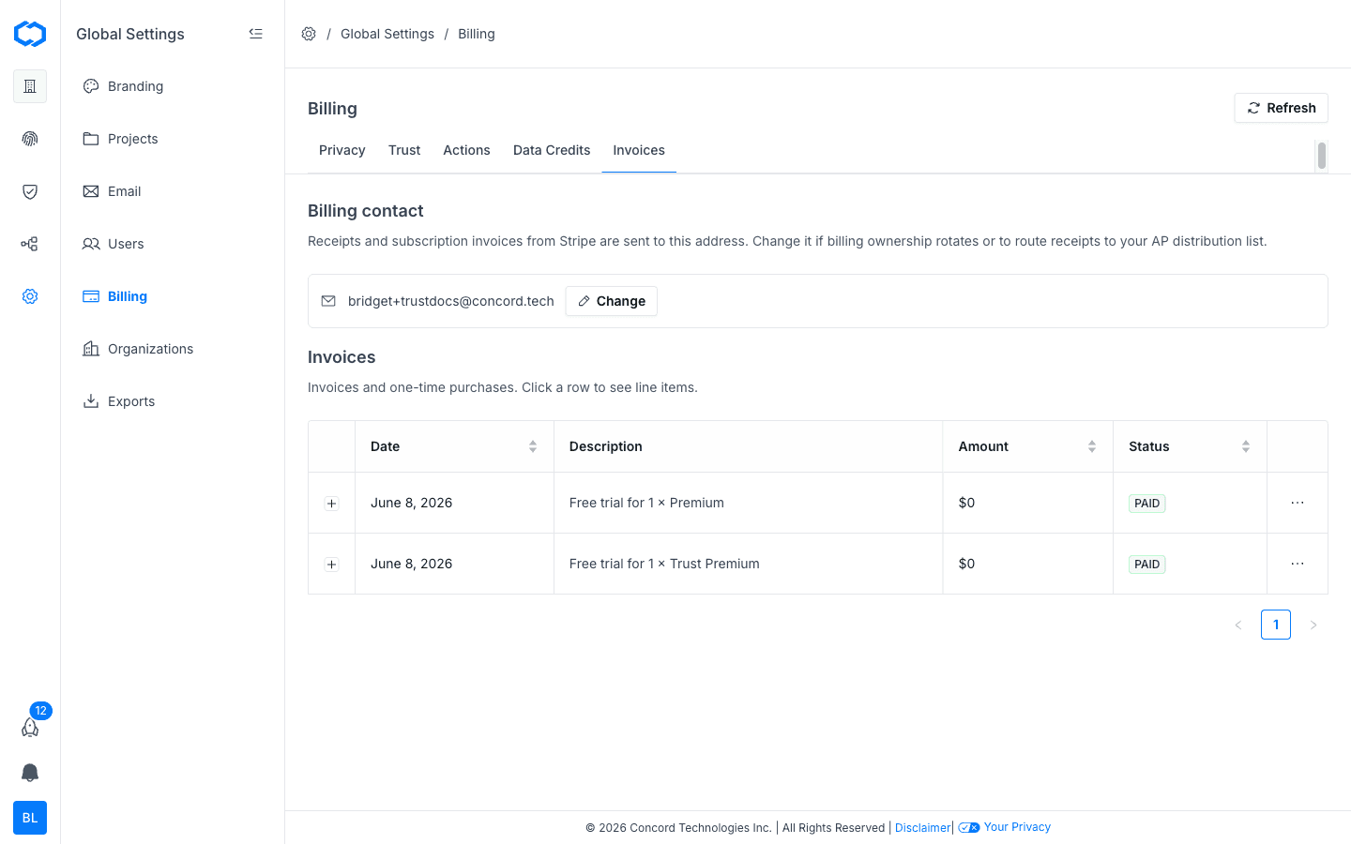Open more actions for Trust Premium invoice
1351x844 pixels.
point(1298,564)
